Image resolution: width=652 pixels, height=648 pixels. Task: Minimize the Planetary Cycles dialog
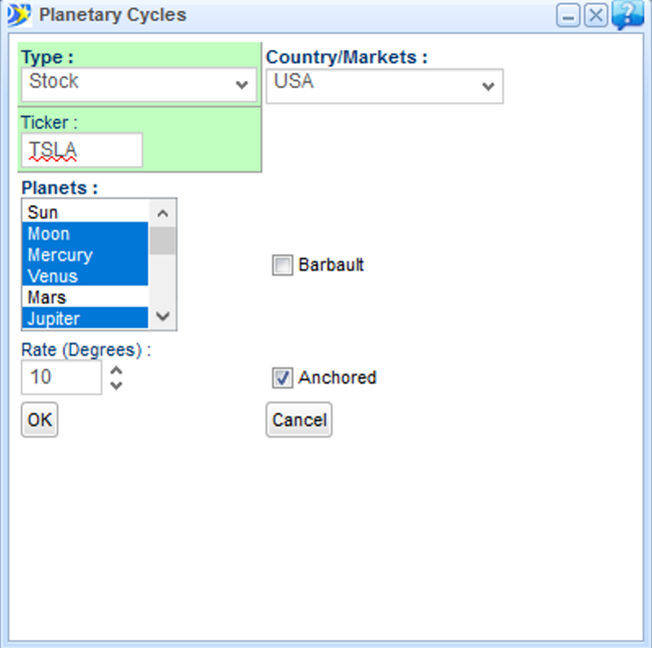pyautogui.click(x=568, y=16)
